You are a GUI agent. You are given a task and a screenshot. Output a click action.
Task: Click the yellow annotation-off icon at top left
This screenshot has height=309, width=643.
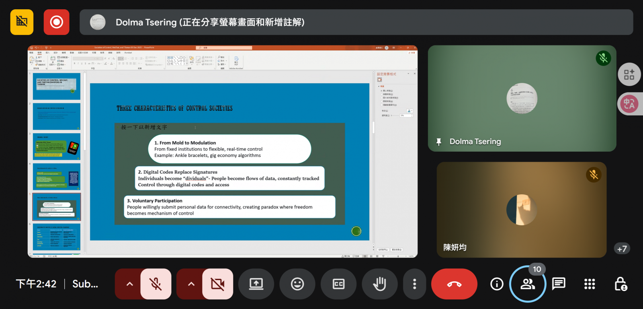(x=22, y=22)
